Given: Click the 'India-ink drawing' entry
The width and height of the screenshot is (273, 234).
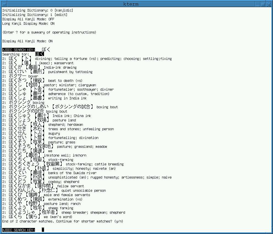Looking at the screenshot, I should point(60,68).
